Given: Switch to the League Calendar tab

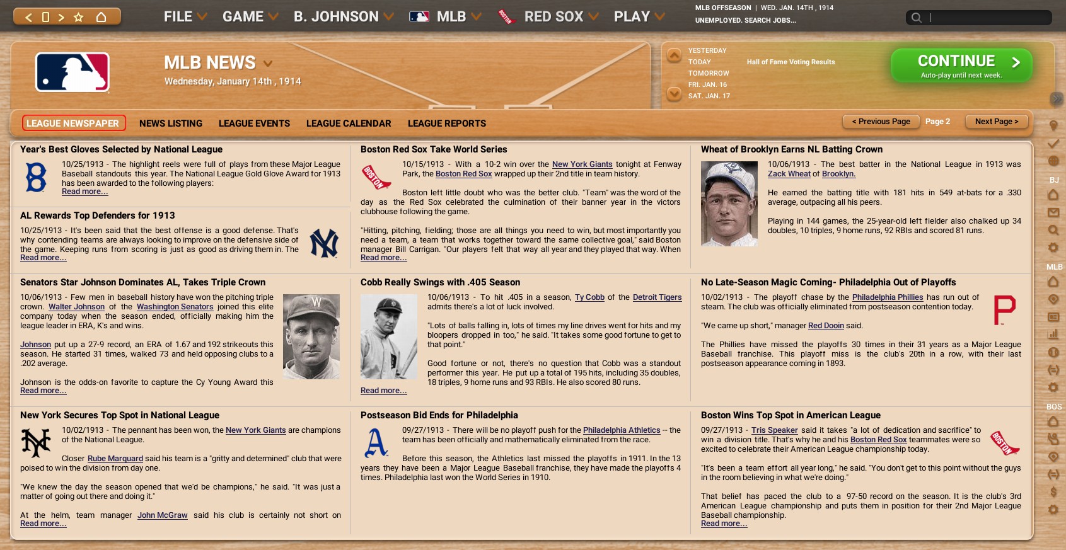Looking at the screenshot, I should [349, 123].
